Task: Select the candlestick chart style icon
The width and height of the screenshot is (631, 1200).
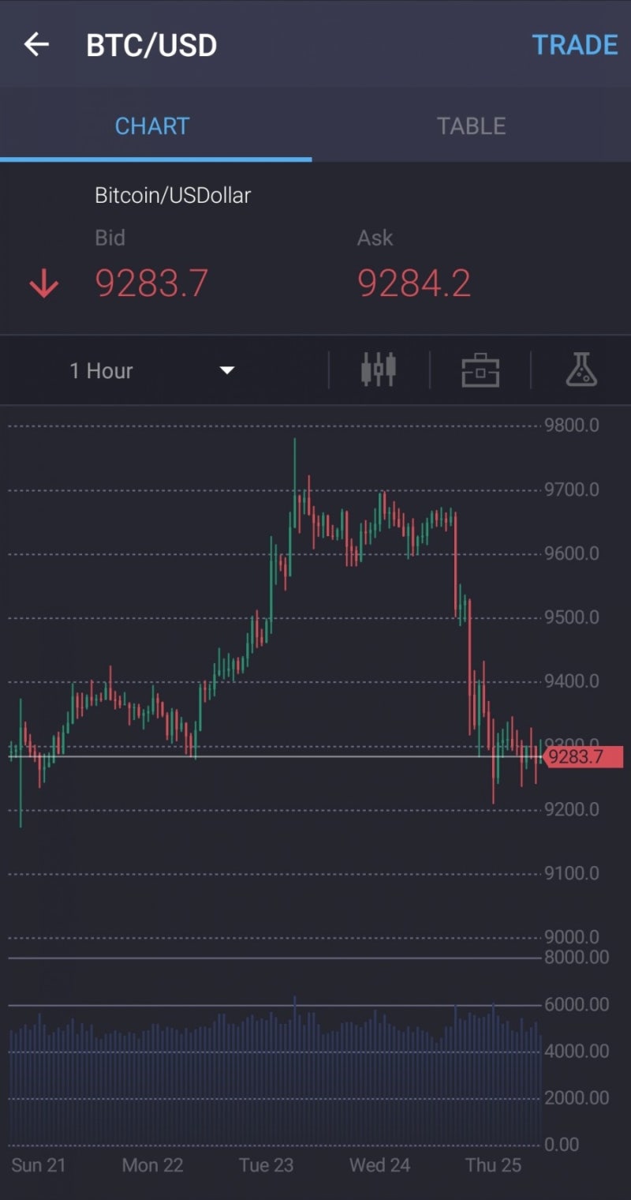Action: pos(378,369)
